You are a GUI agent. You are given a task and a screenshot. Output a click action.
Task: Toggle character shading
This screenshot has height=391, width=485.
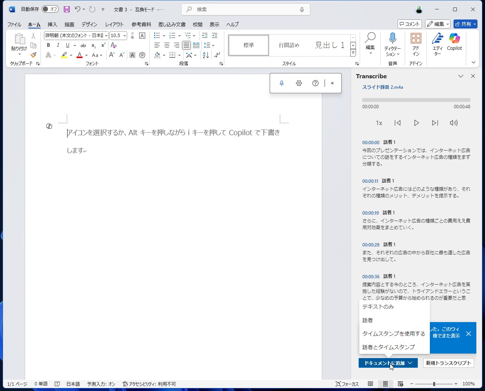132,55
